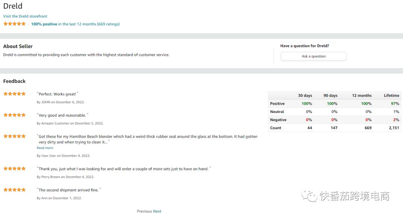Click the stars beside Hamilton Beach blender review
Image resolution: width=403 pixels, height=214 pixels.
[x=15, y=136]
